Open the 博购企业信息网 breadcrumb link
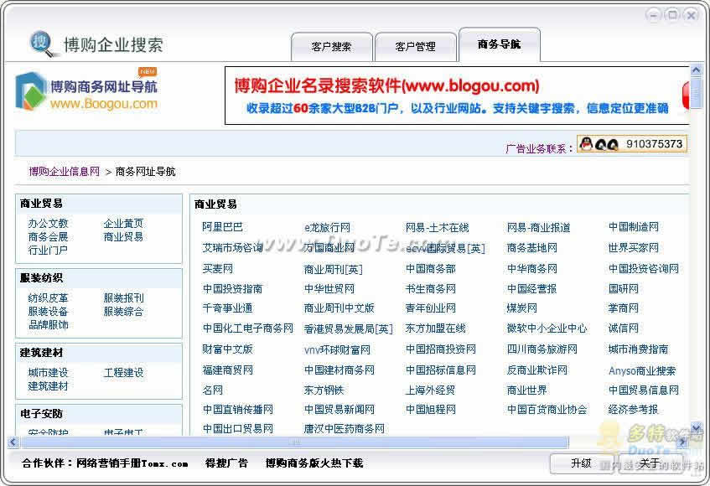 (x=65, y=172)
